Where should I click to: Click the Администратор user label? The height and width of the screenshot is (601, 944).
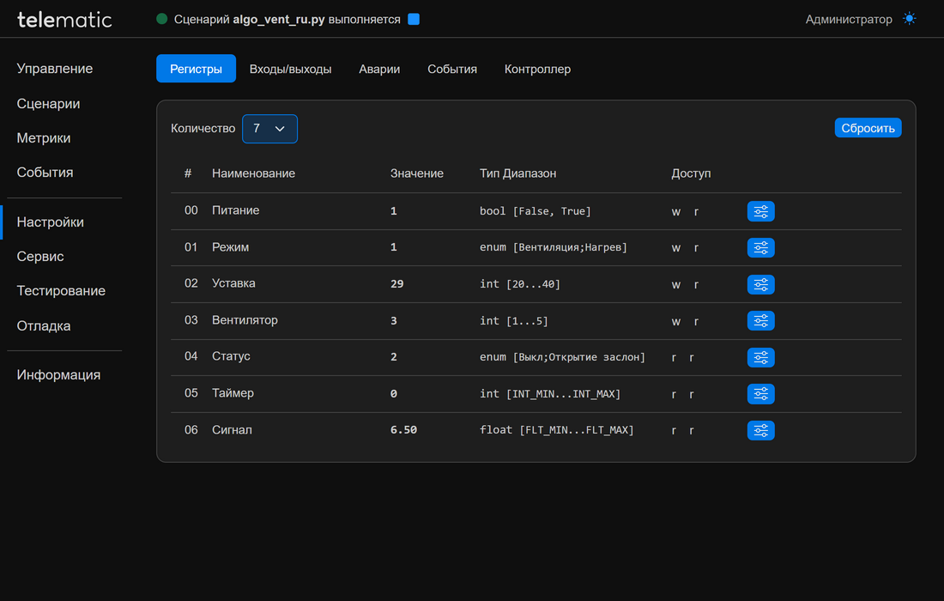coord(848,19)
